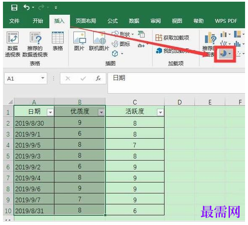Click 获取加载项 button
The height and width of the screenshot is (225, 248).
coord(172,37)
